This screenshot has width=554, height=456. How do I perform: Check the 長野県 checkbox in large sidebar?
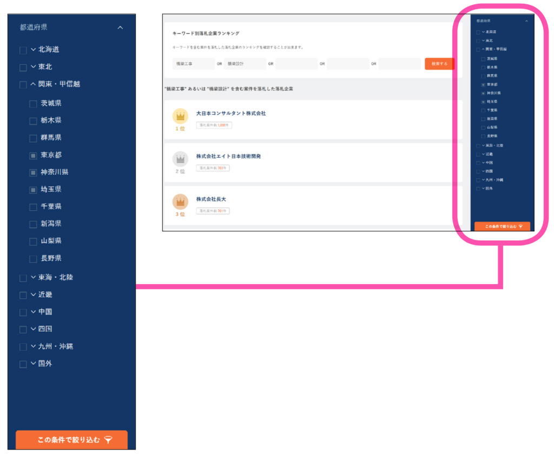click(33, 259)
